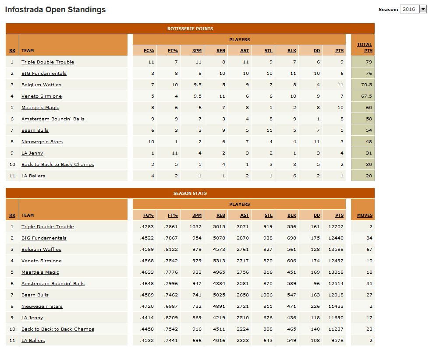The height and width of the screenshot is (349, 429).
Task: Open LA Ballers in Season Stats
Action: tap(33, 340)
